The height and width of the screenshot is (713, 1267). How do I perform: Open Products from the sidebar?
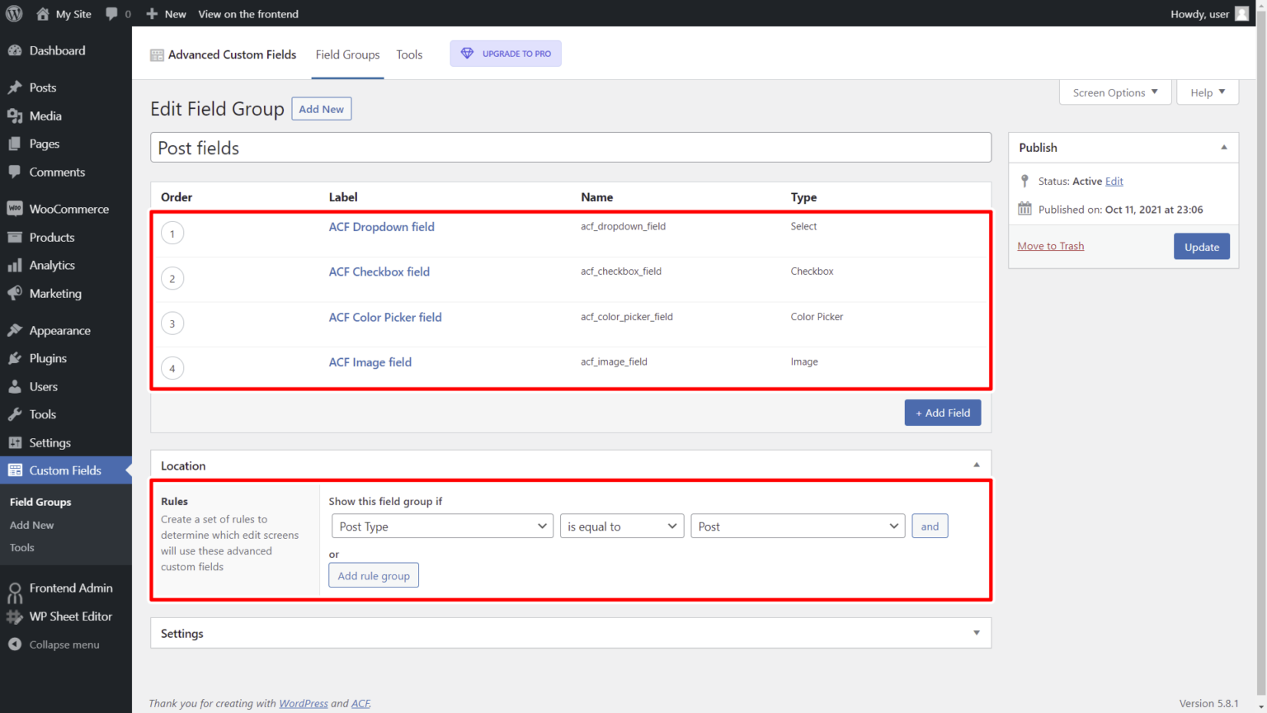[x=16, y=237]
